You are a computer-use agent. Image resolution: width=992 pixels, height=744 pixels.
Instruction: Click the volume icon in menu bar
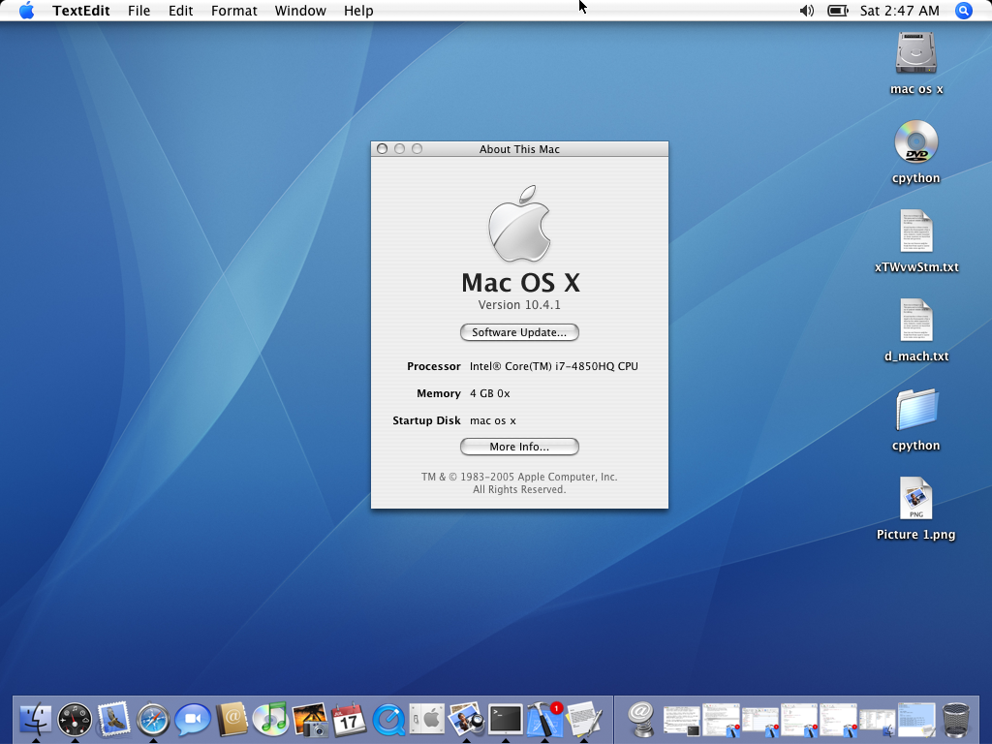pos(807,11)
